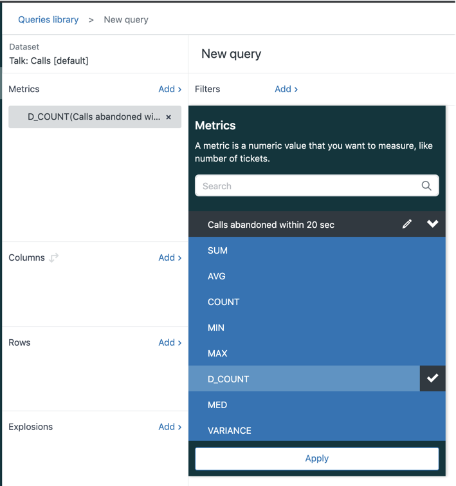The height and width of the screenshot is (486, 456).
Task: Remove the D_COUNT metric with the x icon
Action: (169, 117)
